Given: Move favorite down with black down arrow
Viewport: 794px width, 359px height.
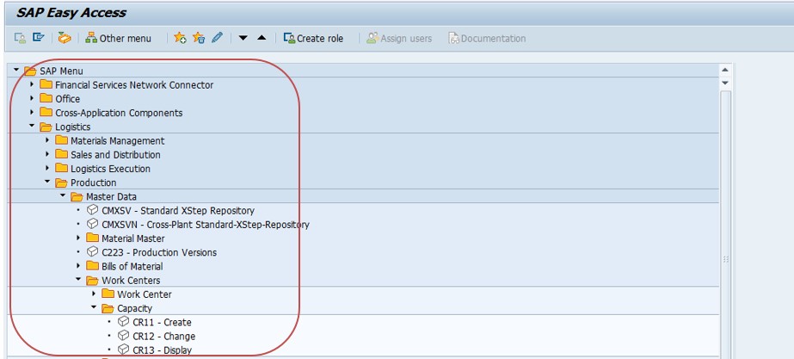Looking at the screenshot, I should point(243,38).
